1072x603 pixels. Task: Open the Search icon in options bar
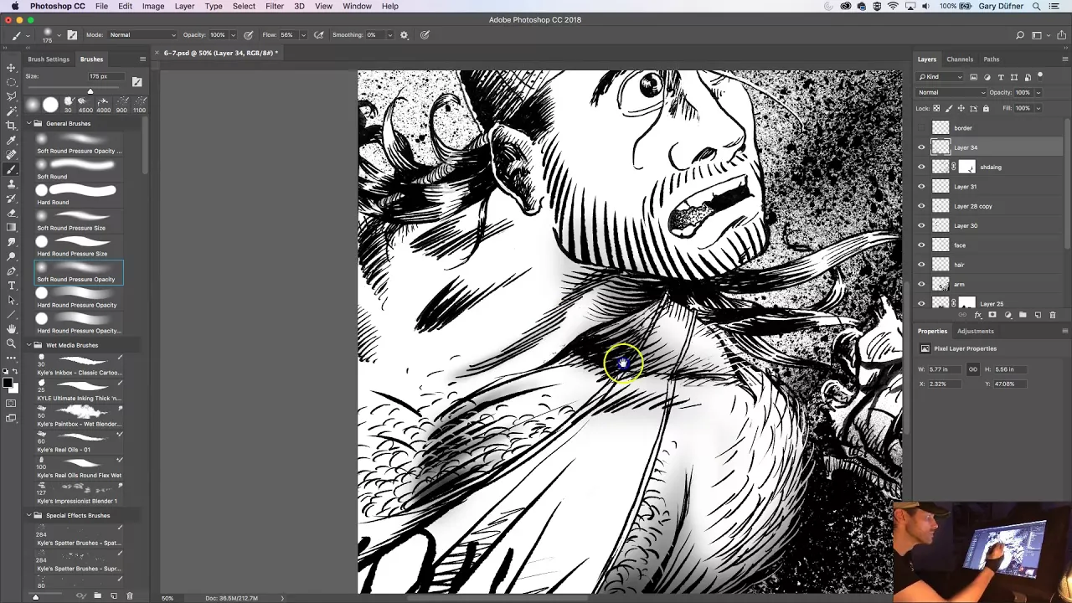point(1019,35)
